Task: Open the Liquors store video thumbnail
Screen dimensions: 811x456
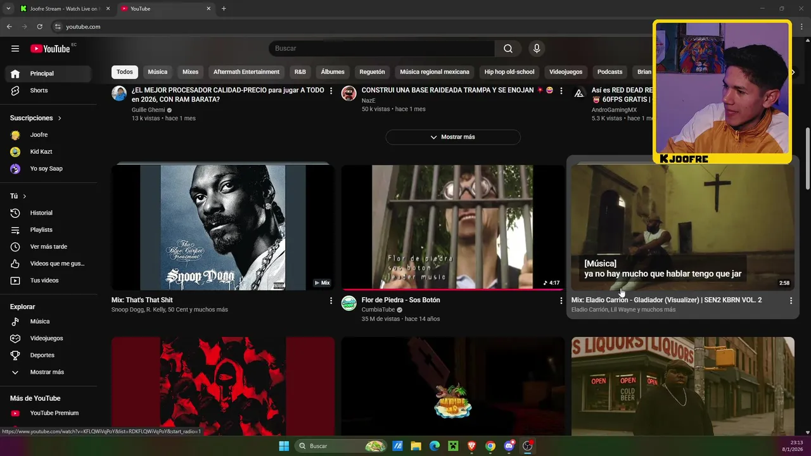Action: tap(682, 386)
